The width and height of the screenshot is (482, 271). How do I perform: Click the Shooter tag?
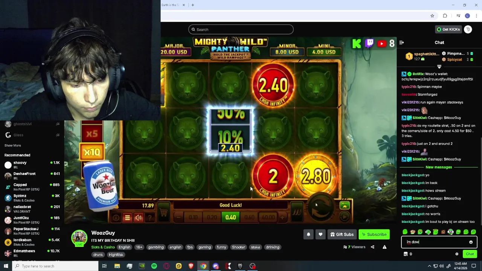click(238, 247)
